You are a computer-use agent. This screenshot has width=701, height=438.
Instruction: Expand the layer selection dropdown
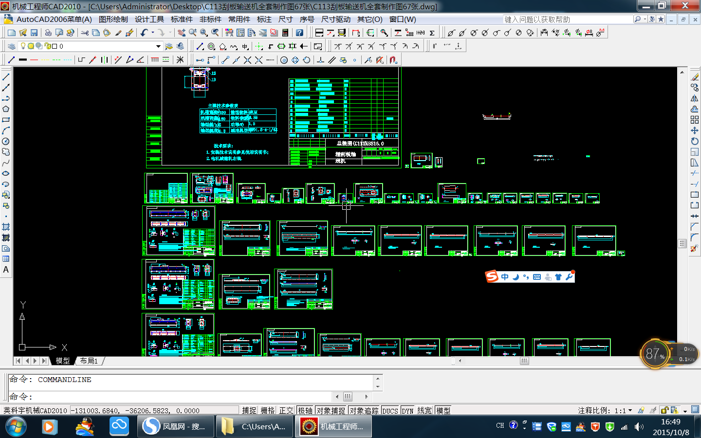coord(158,46)
